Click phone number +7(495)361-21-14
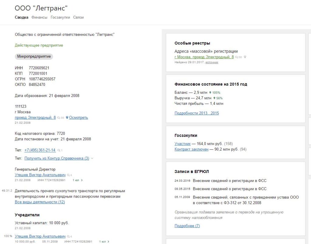The width and height of the screenshot is (311, 244). pos(40,150)
